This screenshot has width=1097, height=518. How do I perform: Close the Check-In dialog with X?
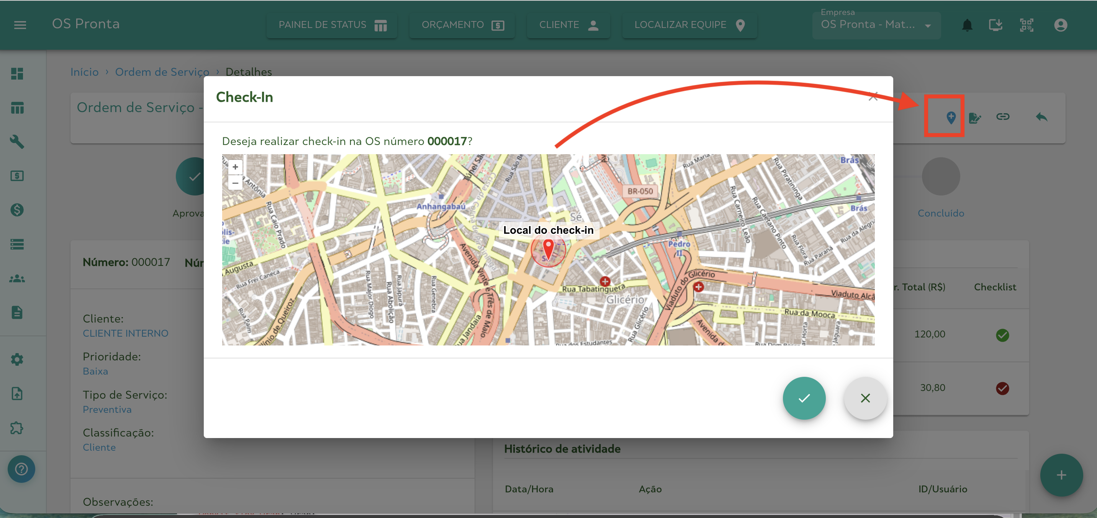873,96
